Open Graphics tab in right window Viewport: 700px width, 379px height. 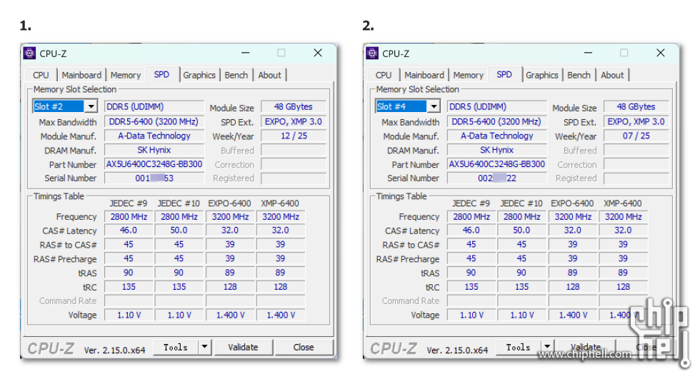[x=542, y=76]
